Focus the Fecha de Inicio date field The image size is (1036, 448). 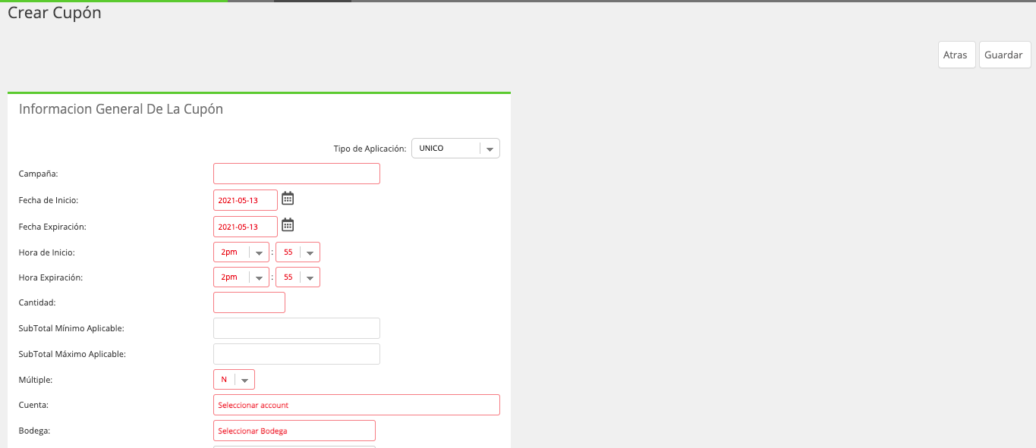245,200
